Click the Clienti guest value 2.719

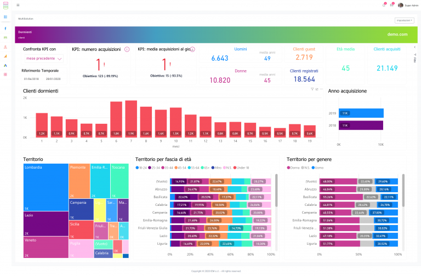pos(304,58)
